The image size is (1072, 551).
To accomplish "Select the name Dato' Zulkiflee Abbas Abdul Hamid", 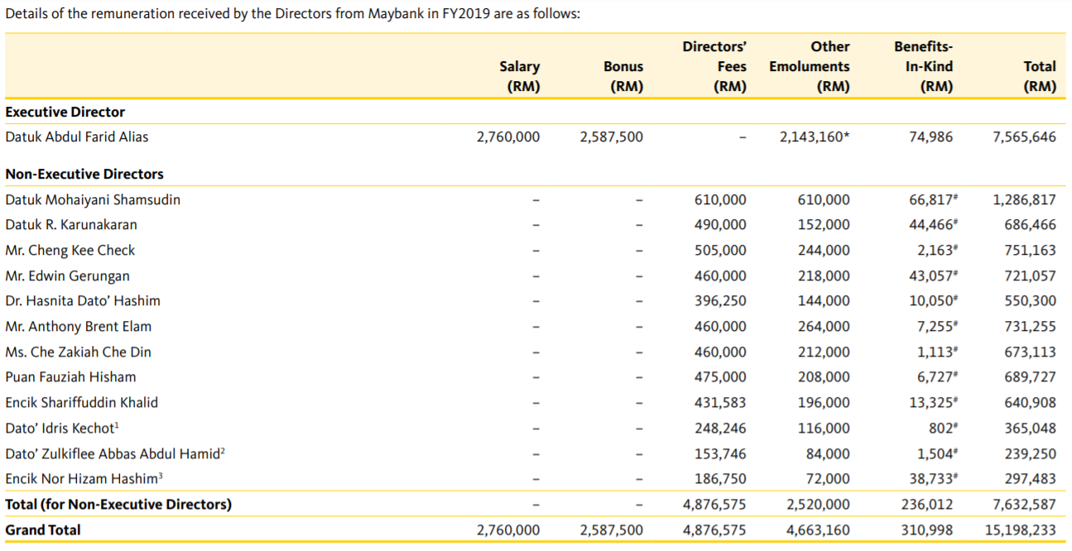I will [x=115, y=453].
